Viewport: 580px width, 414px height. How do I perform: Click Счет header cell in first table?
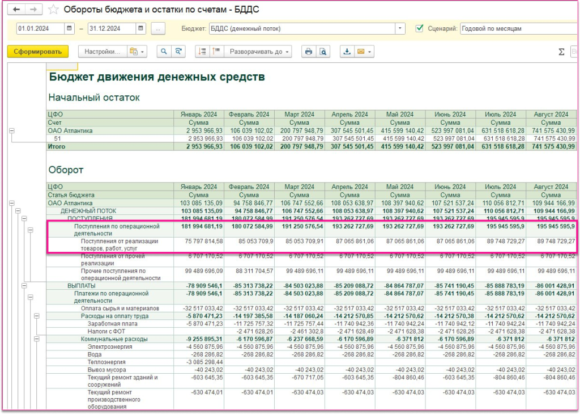(110, 122)
